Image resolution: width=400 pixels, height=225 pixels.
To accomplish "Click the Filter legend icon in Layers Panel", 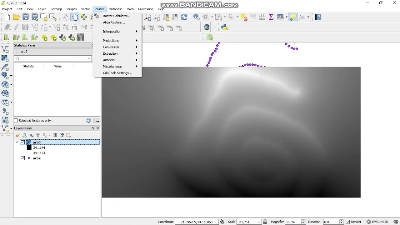I will 38,135.
